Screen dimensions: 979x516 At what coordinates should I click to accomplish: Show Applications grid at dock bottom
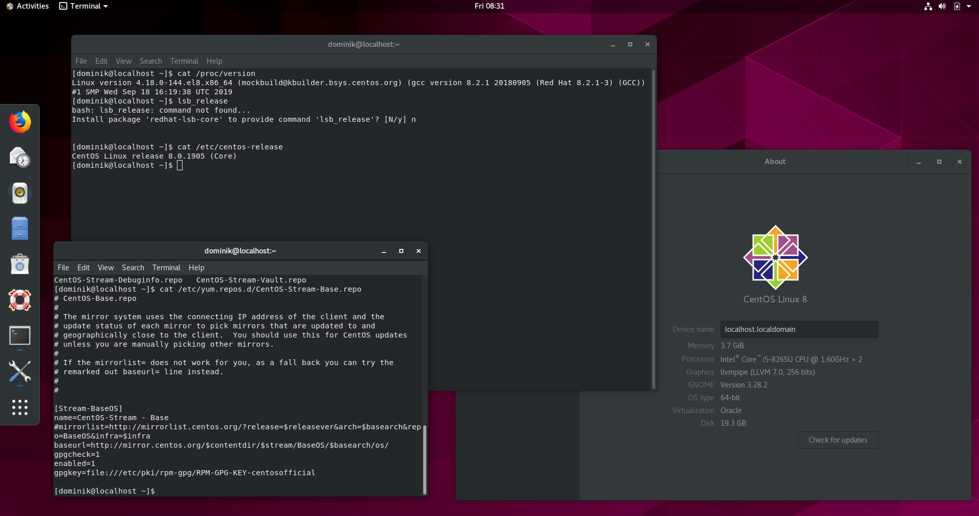[x=20, y=407]
